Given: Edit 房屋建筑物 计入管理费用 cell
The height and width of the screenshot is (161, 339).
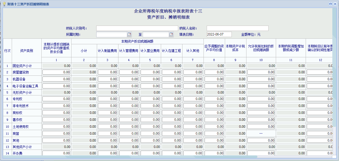Looking at the screenshot, I should click(x=129, y=72).
